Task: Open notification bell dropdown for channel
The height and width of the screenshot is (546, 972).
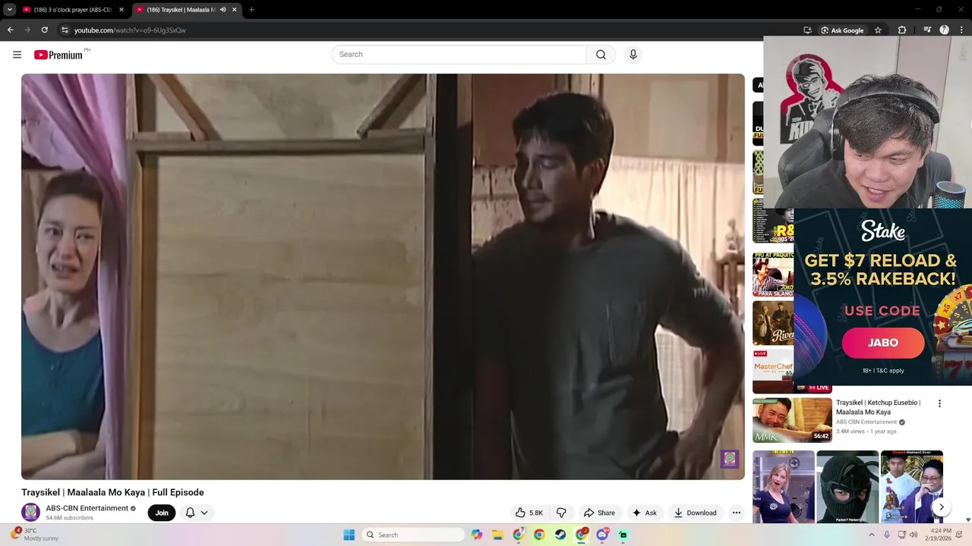Action: [197, 513]
